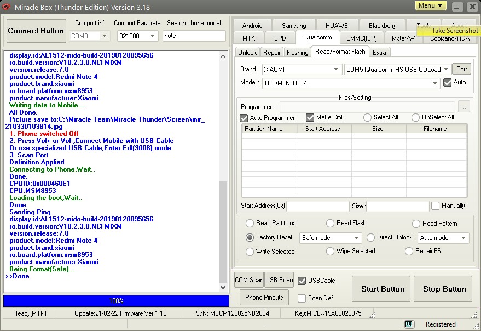Image resolution: width=481 pixels, height=331 pixels.
Task: Open the Unlock sub-tab
Action: coord(247,53)
